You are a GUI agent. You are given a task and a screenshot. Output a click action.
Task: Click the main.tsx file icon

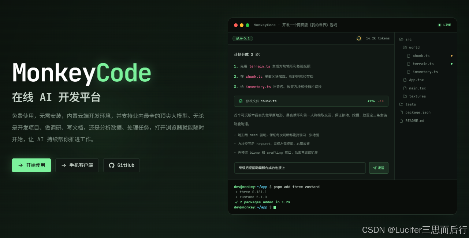point(405,88)
